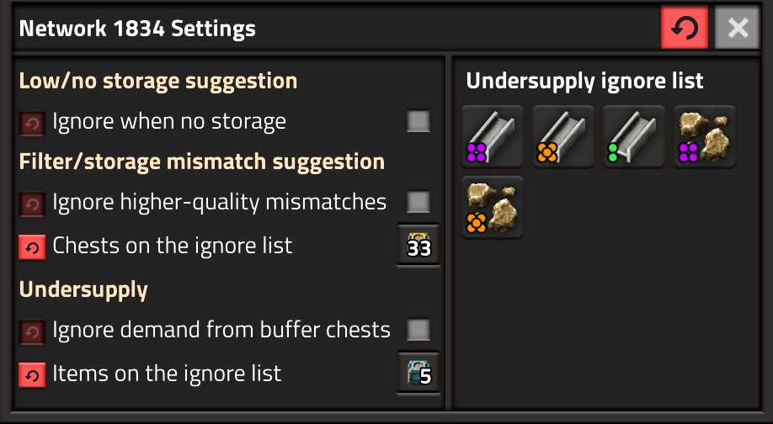The width and height of the screenshot is (773, 424).
Task: Check 'Ignore demand from buffer chests' box
Action: [x=418, y=330]
